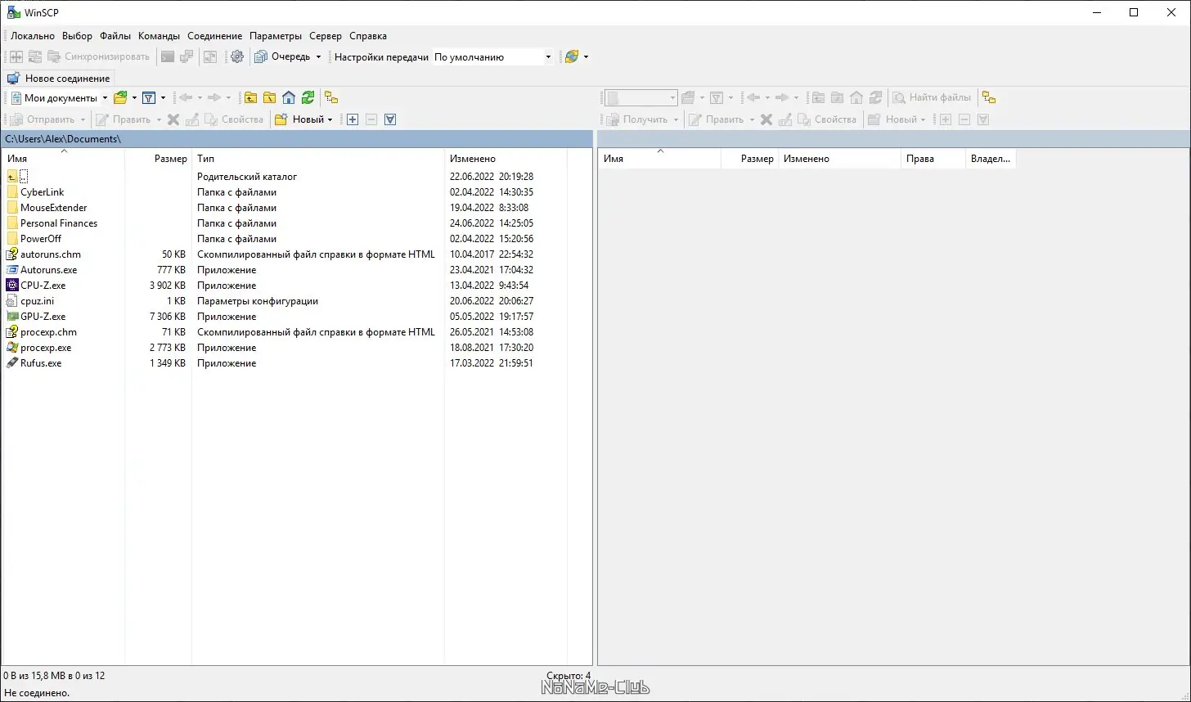The height and width of the screenshot is (702, 1191).
Task: Click the local forward navigation arrow
Action: (214, 97)
